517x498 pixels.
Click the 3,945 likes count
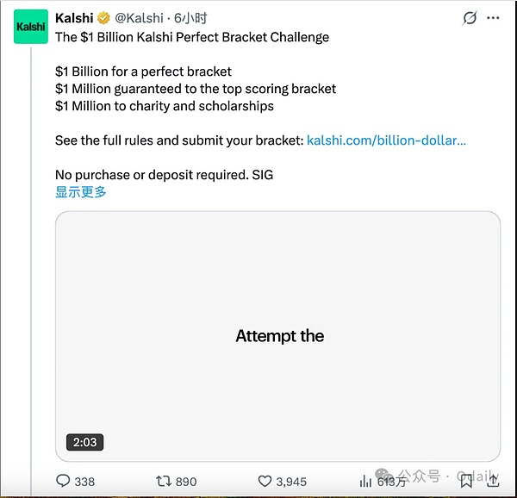291,481
